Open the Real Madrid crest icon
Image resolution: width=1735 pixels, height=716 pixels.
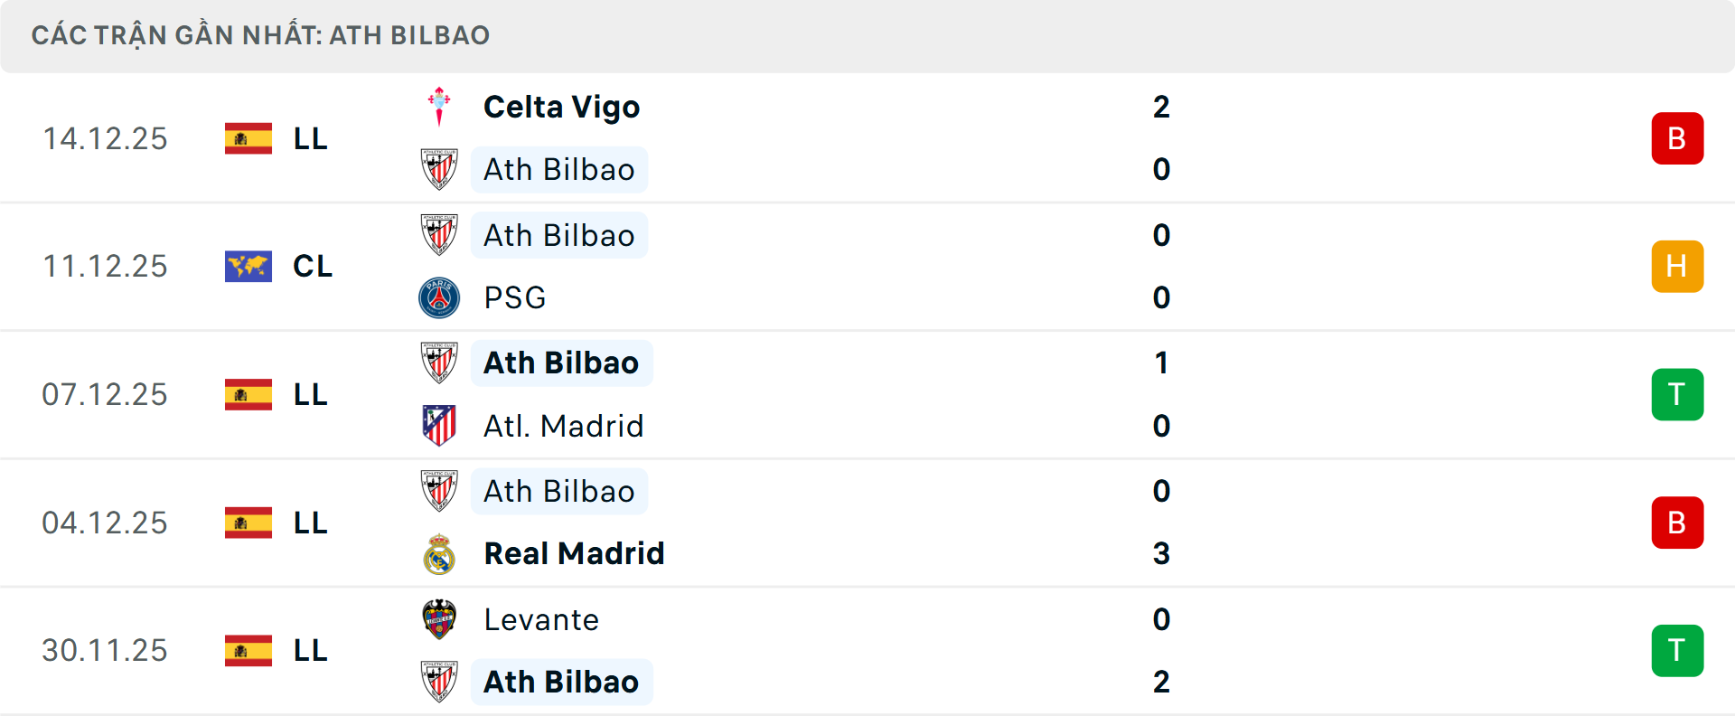[x=440, y=553]
